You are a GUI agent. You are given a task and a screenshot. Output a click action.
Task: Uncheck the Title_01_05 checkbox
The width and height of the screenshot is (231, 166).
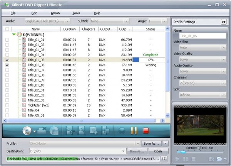7,60
